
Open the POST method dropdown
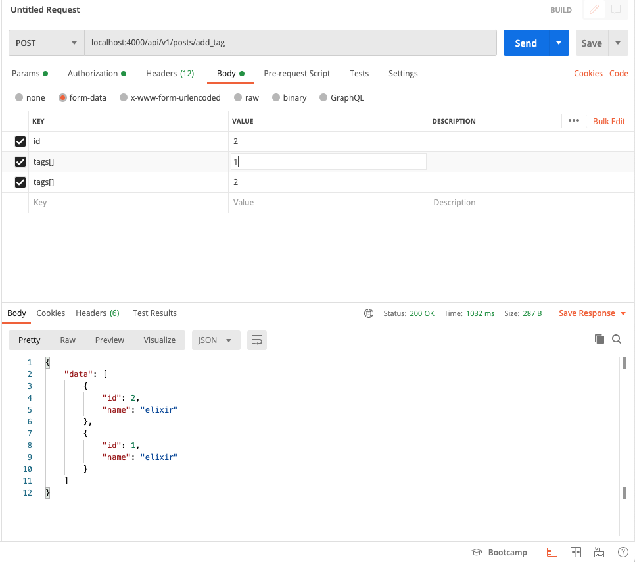(x=46, y=43)
